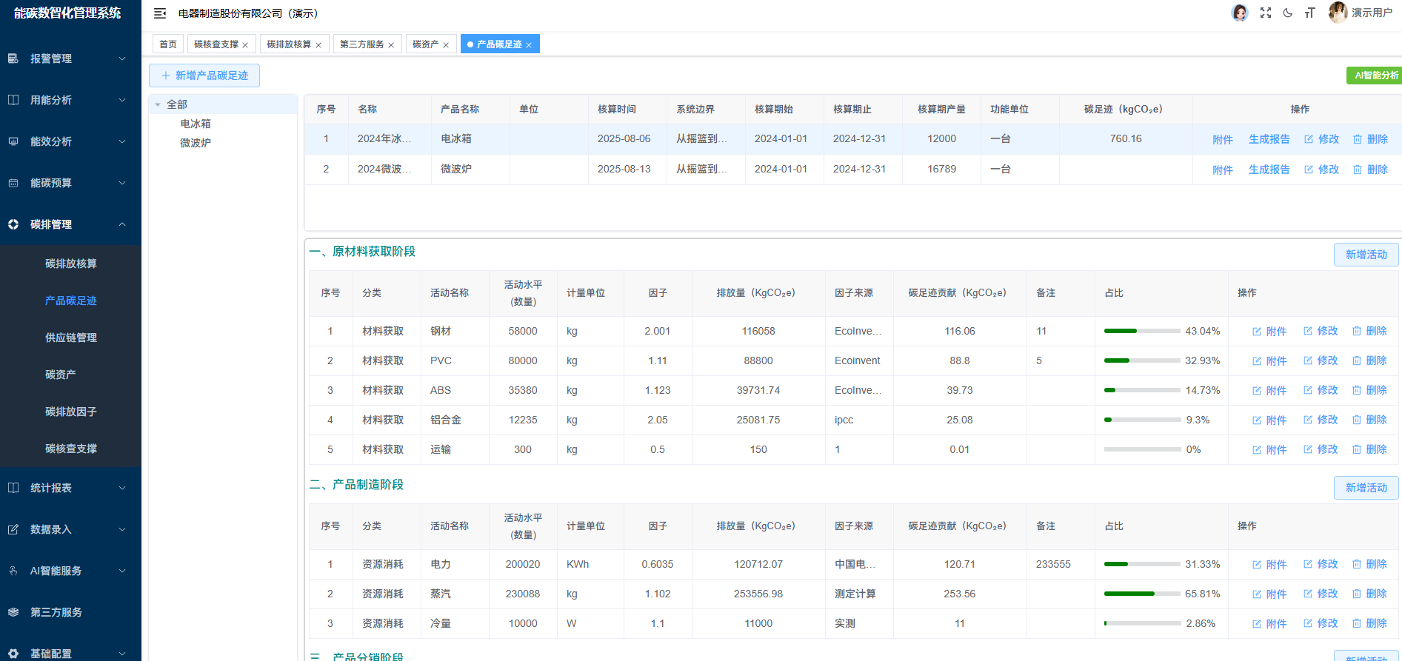Expand the AI智能服务 menu chevron
The height and width of the screenshot is (661, 1402).
[x=122, y=571]
